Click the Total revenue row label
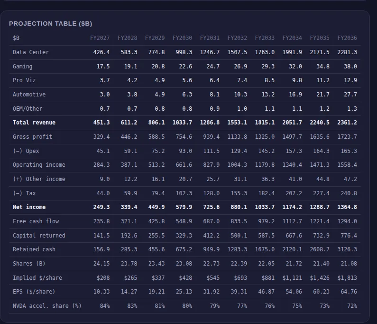The height and width of the screenshot is (324, 377). (34, 123)
